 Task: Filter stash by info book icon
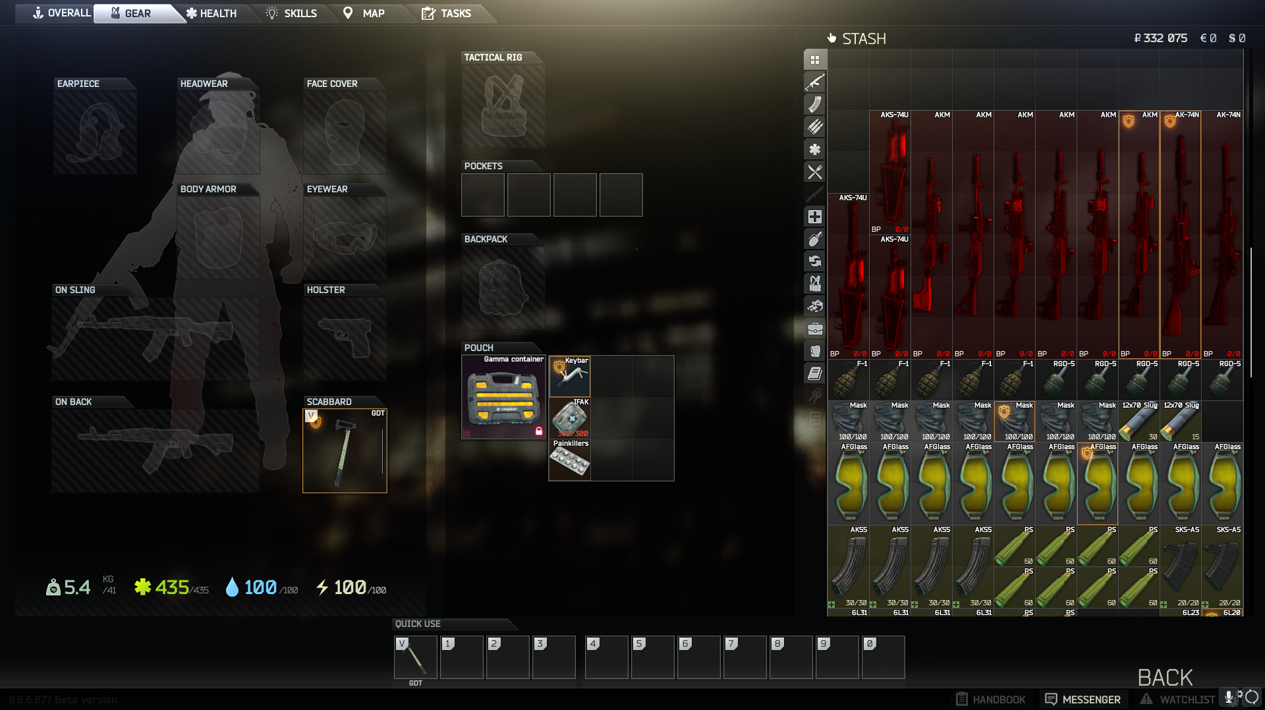point(815,373)
